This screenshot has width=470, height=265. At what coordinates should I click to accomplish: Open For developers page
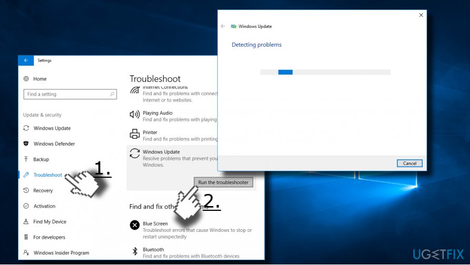pyautogui.click(x=49, y=238)
